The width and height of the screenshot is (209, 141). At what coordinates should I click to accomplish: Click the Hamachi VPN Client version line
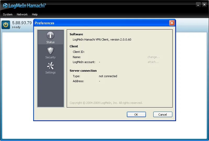point(102,40)
